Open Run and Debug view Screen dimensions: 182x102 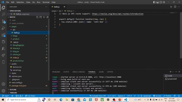tap(3, 28)
